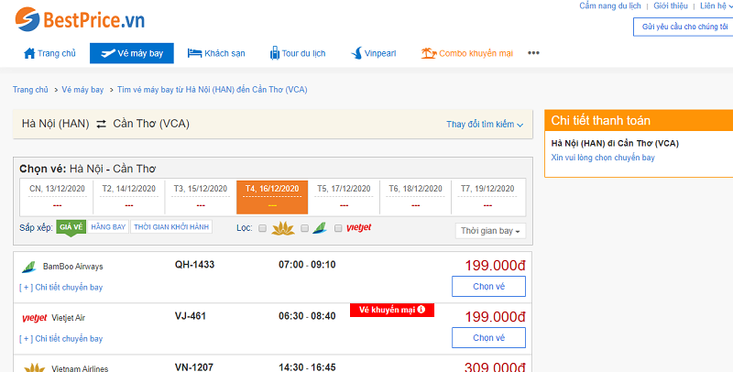Click the Chi tiết thanh toán header
This screenshot has width=733, height=372.
pyautogui.click(x=639, y=121)
